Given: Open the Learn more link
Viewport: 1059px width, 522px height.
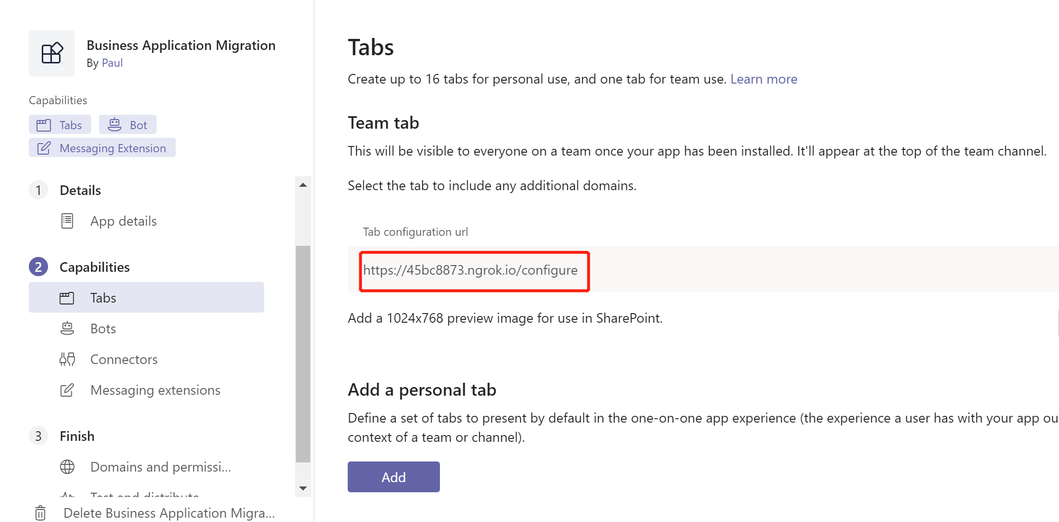Looking at the screenshot, I should click(x=764, y=79).
